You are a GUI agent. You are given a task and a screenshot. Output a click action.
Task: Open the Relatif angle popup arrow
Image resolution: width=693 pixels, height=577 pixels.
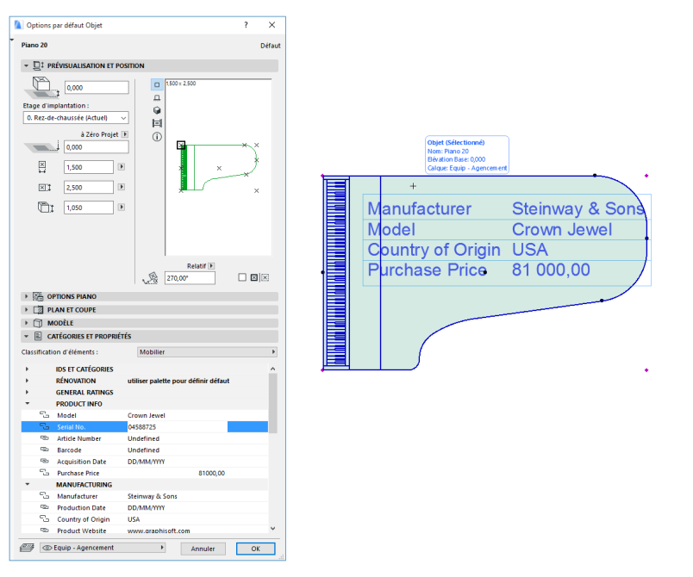211,266
